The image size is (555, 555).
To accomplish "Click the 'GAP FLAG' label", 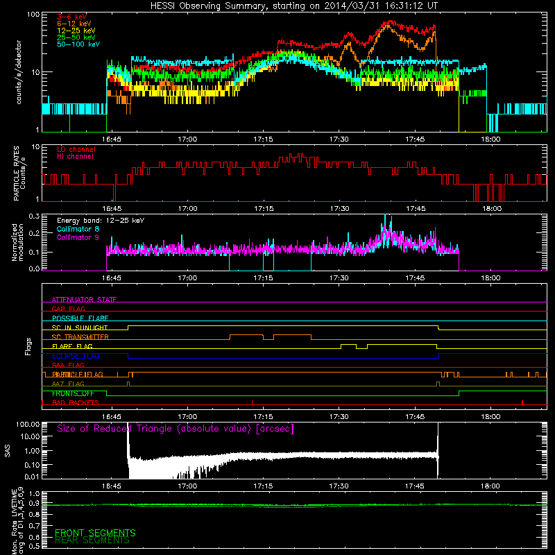I will pos(68,309).
